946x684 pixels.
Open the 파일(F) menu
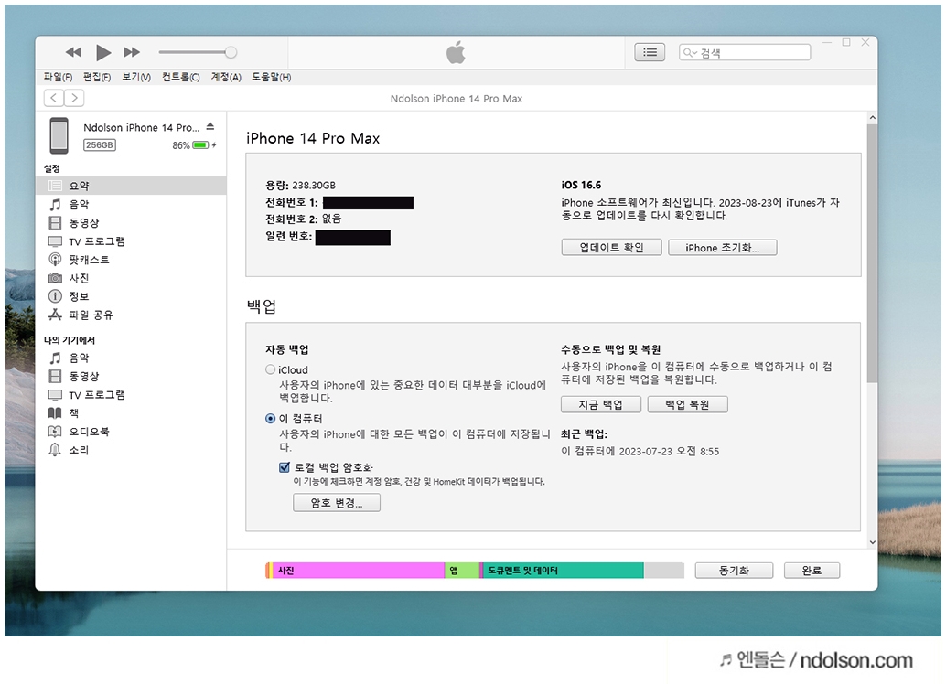click(x=58, y=77)
